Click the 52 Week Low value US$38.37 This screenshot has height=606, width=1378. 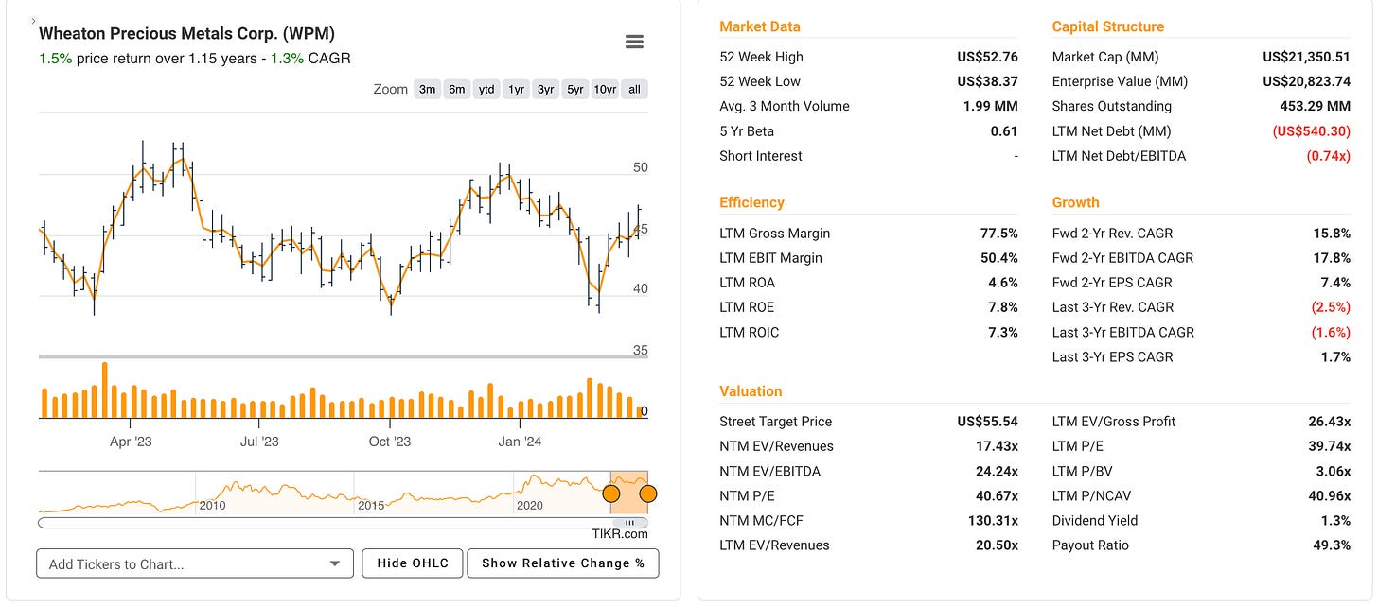click(987, 81)
